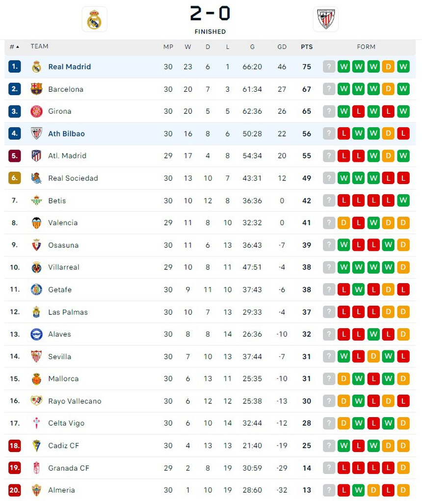Viewport: 422px width, 501px height.
Task: Click the MP column header
Action: point(168,47)
